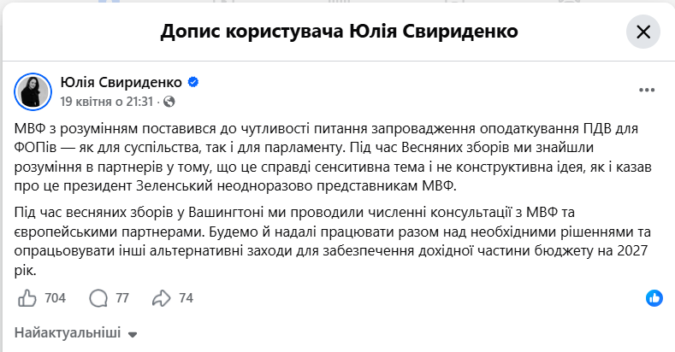The width and height of the screenshot is (675, 352).
Task: Open the 77 comments count
Action: pyautogui.click(x=122, y=298)
